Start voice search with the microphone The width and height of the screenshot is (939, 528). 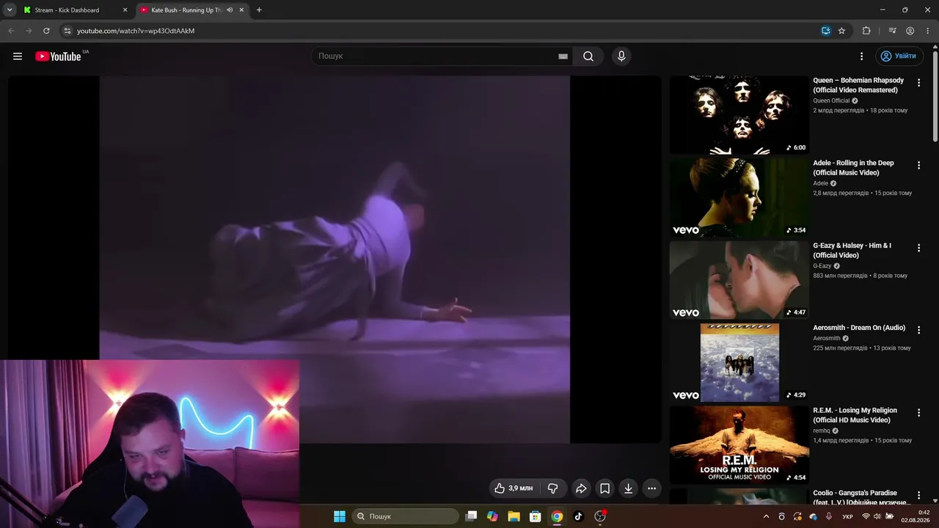point(621,56)
